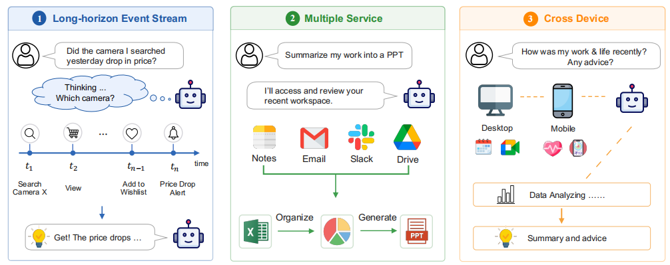Click the bell price alert icon
The height and width of the screenshot is (265, 670).
pos(173,133)
